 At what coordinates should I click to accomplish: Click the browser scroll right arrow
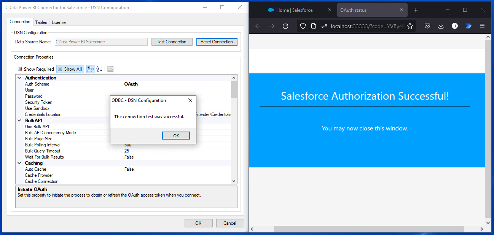point(481,229)
